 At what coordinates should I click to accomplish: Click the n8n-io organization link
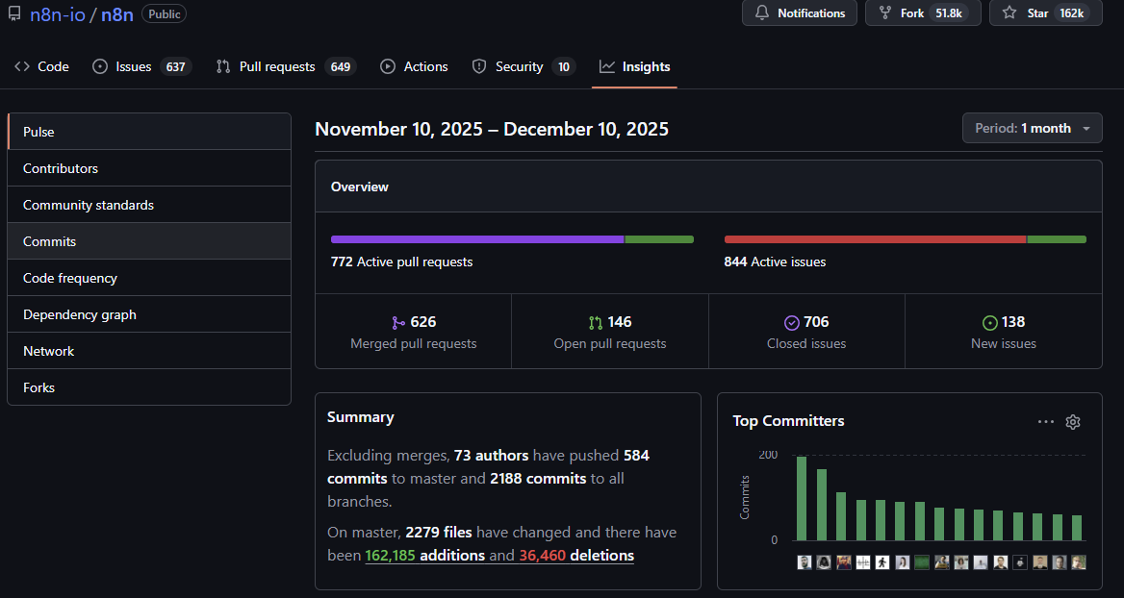[58, 14]
